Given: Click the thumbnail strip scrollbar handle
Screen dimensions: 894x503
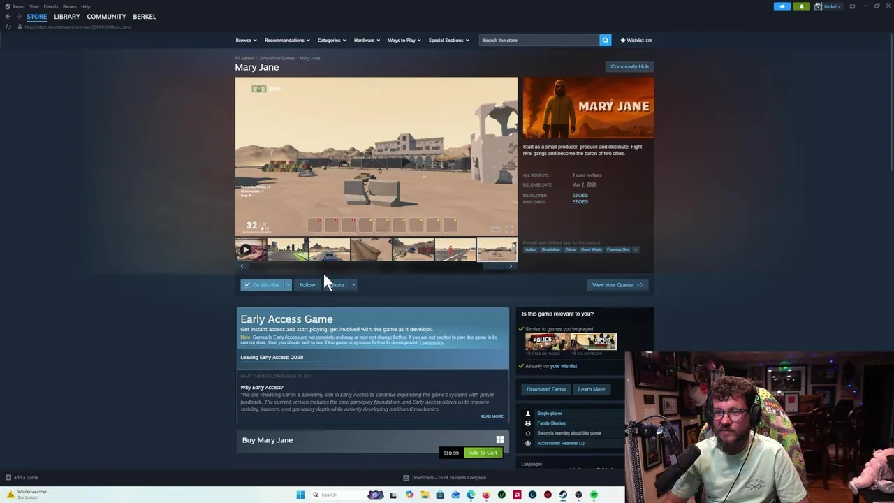Looking at the screenshot, I should tap(493, 266).
